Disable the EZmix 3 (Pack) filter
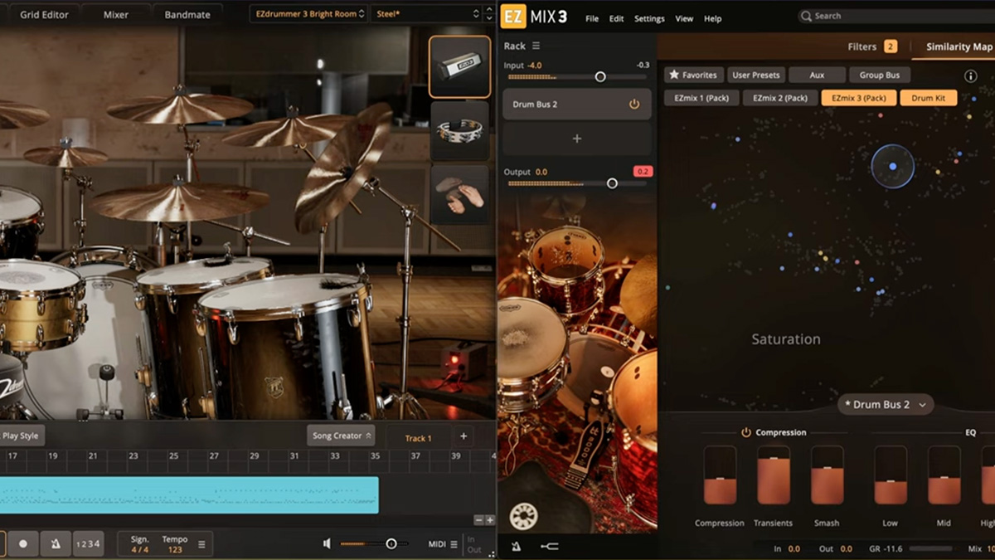Screen dimensions: 995x560 click(858, 98)
